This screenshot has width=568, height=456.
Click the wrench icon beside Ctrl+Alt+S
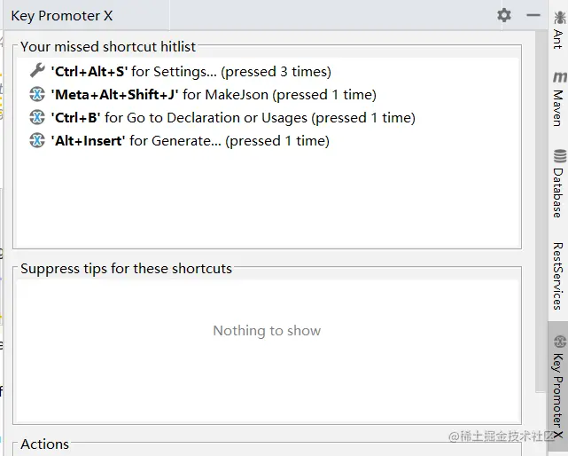[37, 71]
